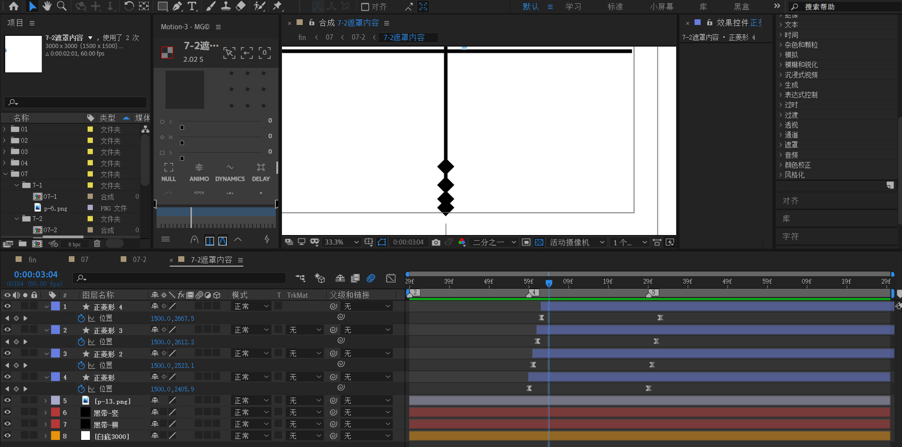Open TrkMat dropdown for 正菱形 3
The width and height of the screenshot is (902, 447).
[x=305, y=330]
